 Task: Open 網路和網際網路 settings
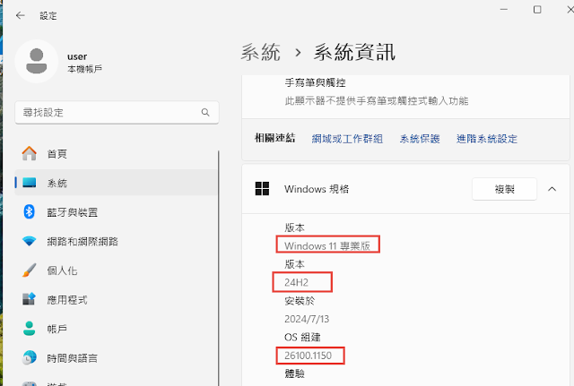point(117,241)
